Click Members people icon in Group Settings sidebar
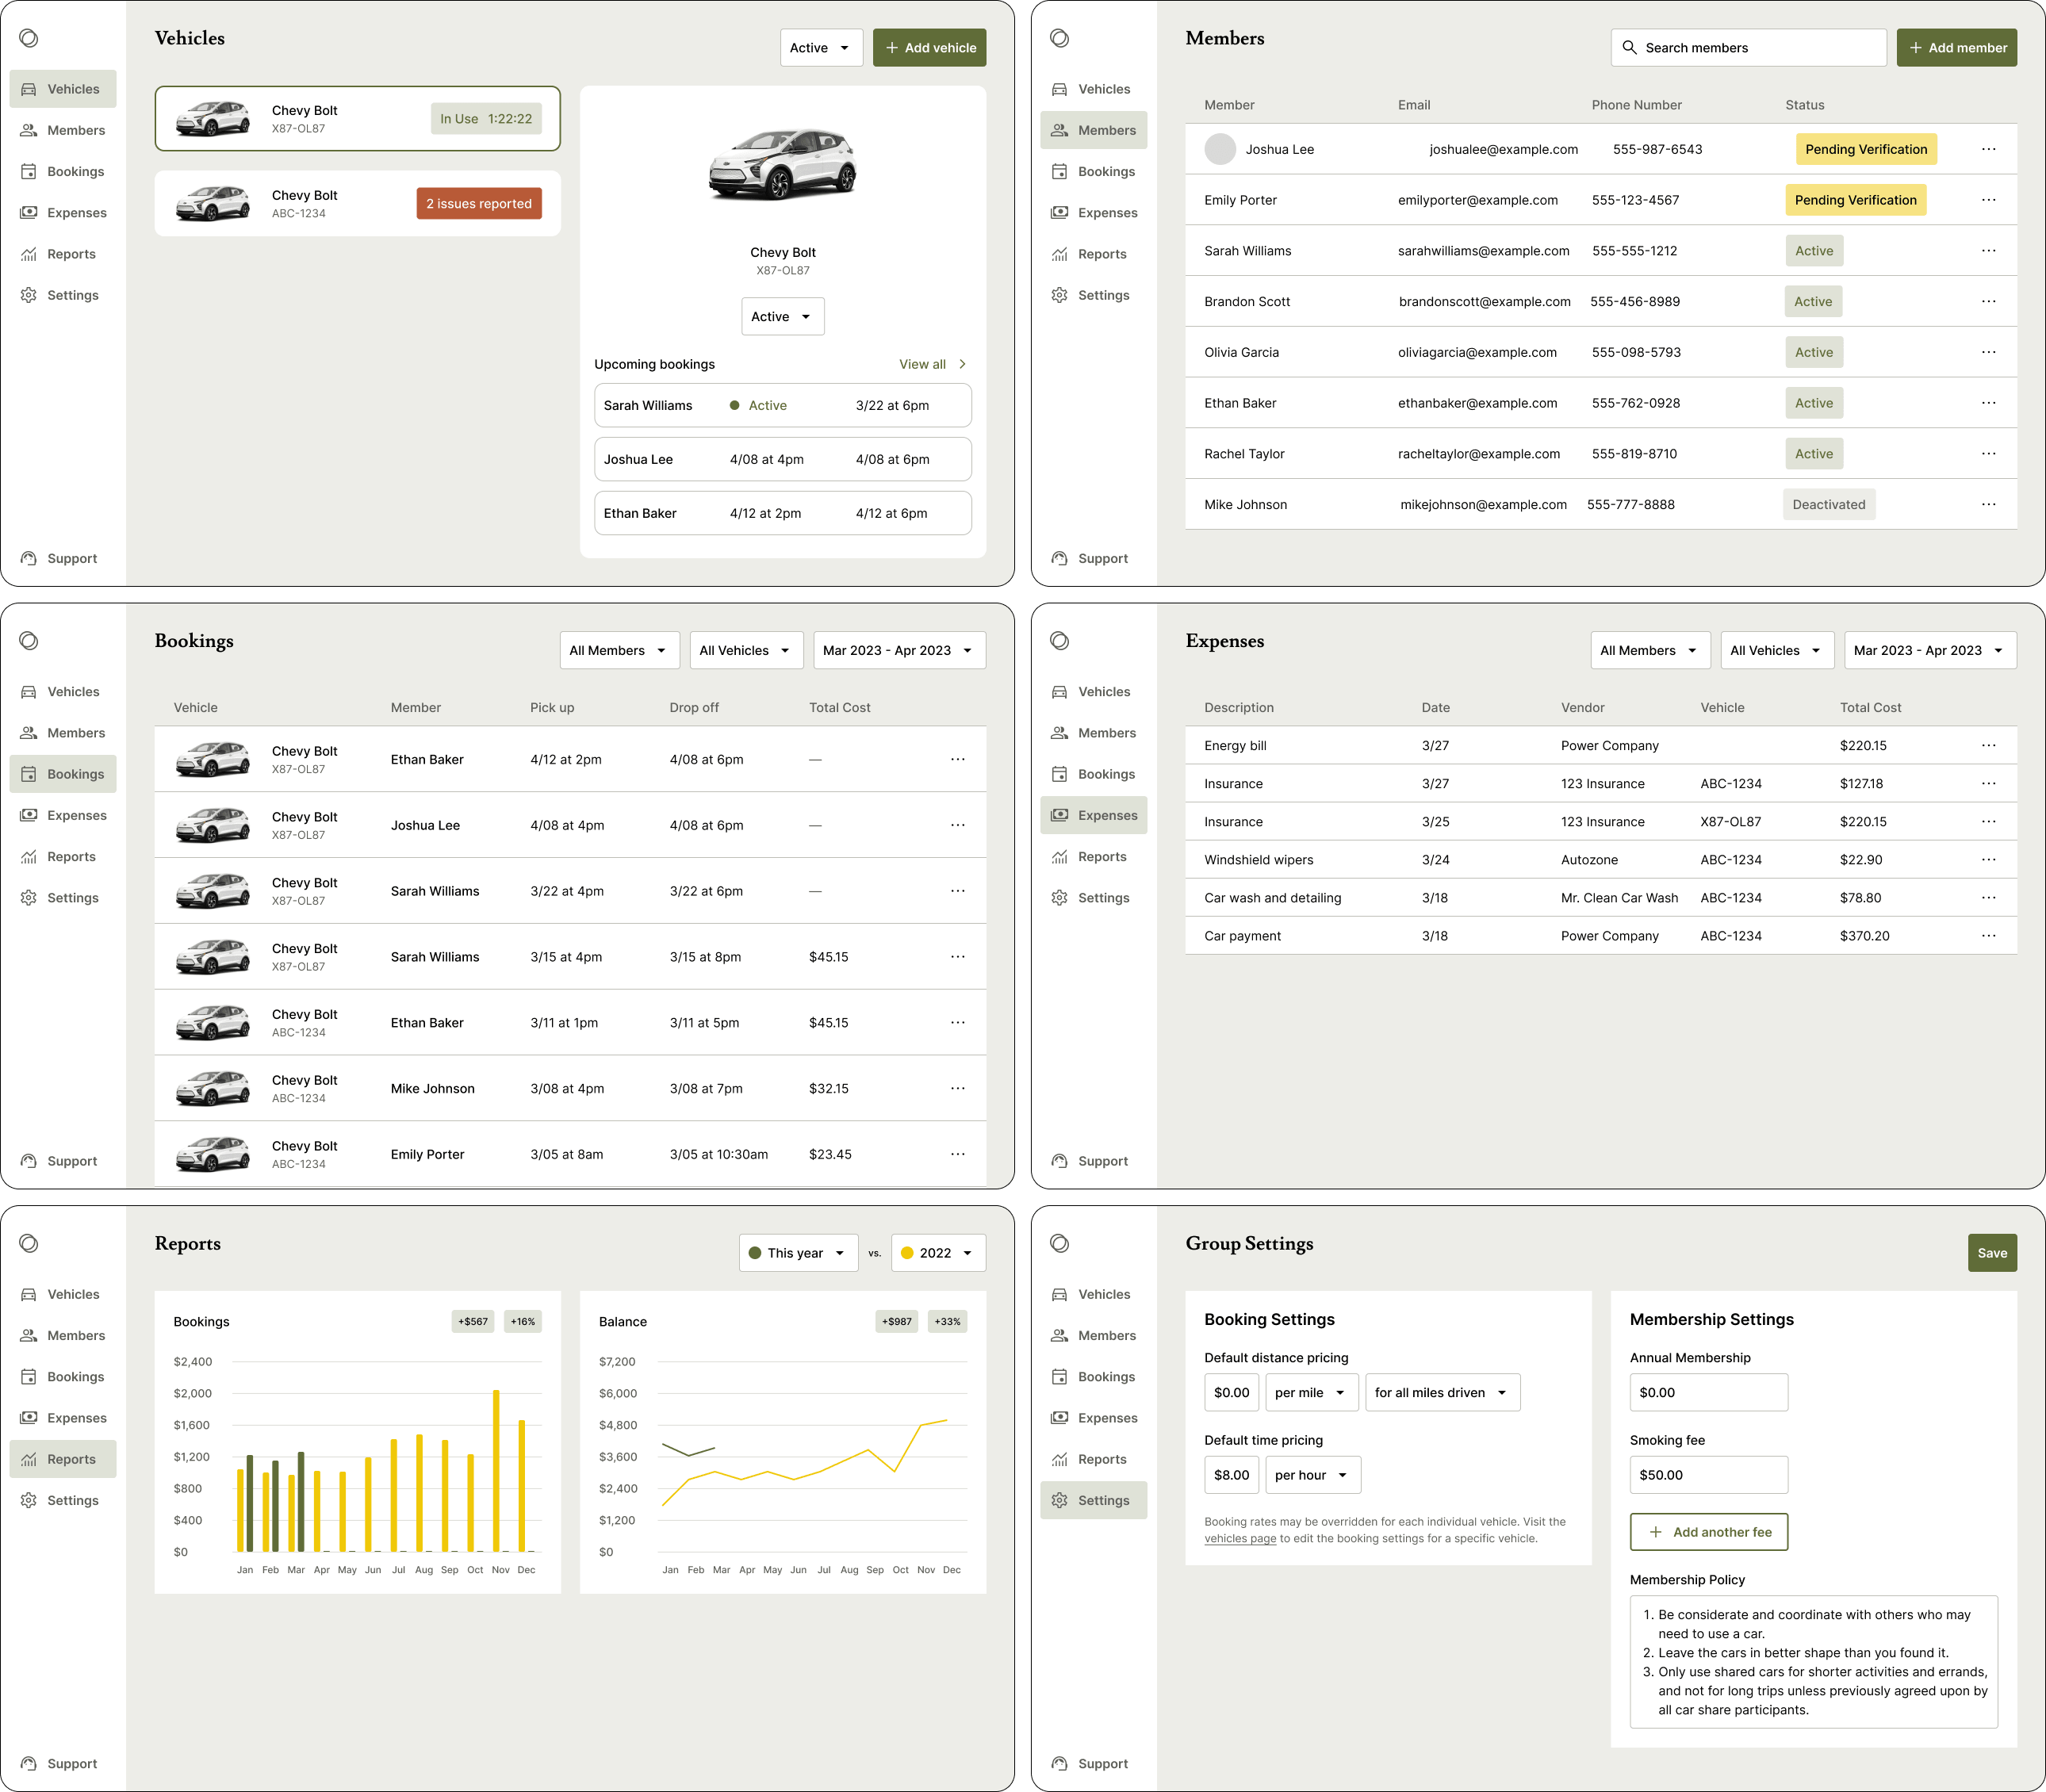 (x=1060, y=1335)
